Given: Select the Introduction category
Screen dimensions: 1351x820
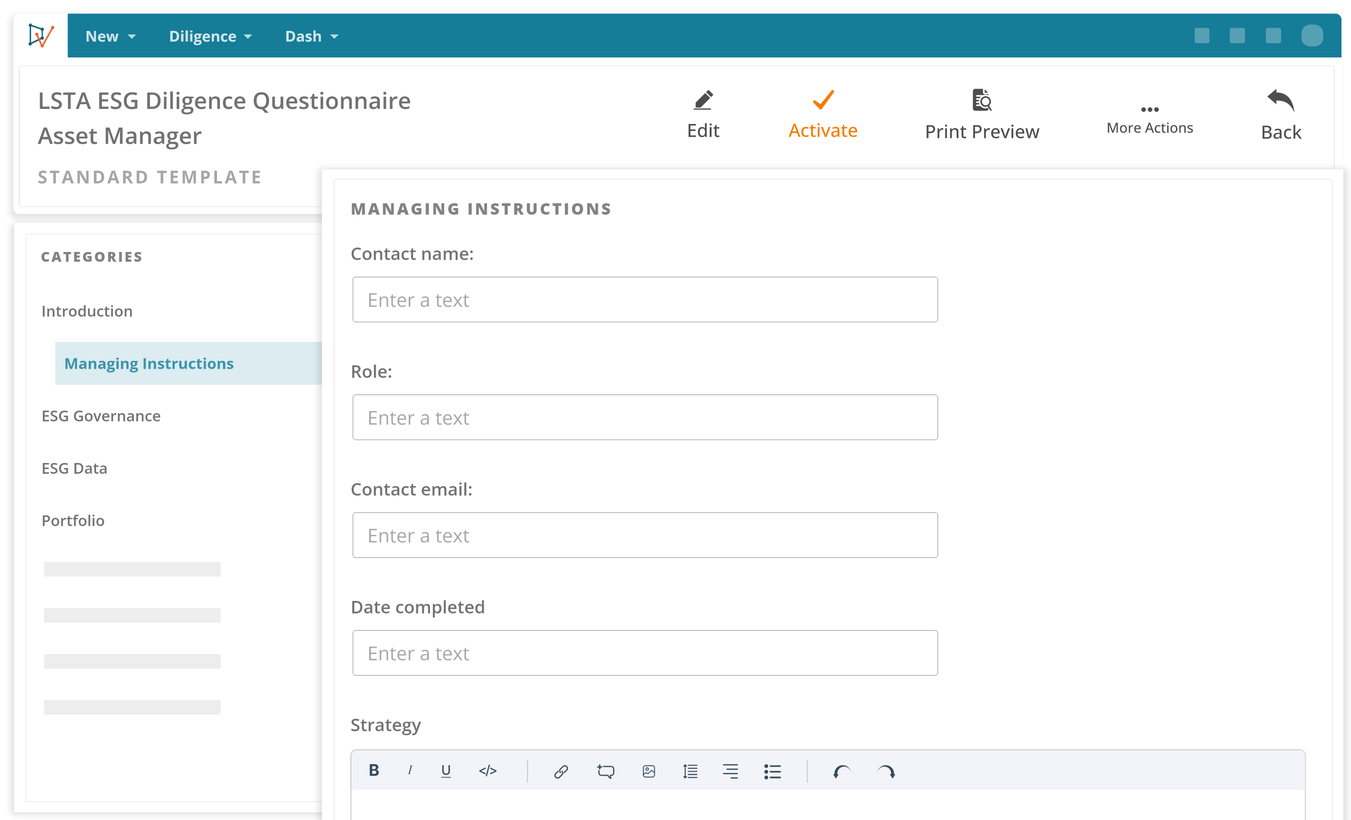Looking at the screenshot, I should pos(87,311).
